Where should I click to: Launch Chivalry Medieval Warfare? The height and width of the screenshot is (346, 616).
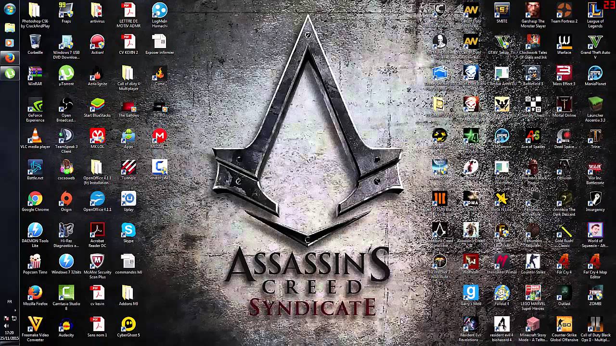click(439, 15)
